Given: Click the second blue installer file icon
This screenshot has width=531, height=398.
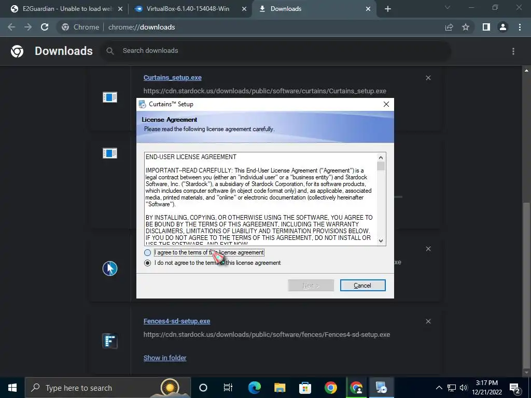Looking at the screenshot, I should (110, 153).
